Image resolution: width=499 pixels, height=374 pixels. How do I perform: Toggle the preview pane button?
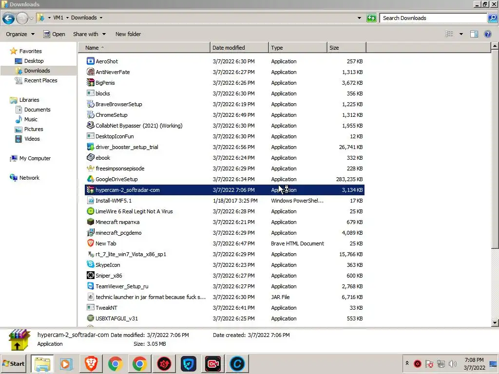pos(474,34)
